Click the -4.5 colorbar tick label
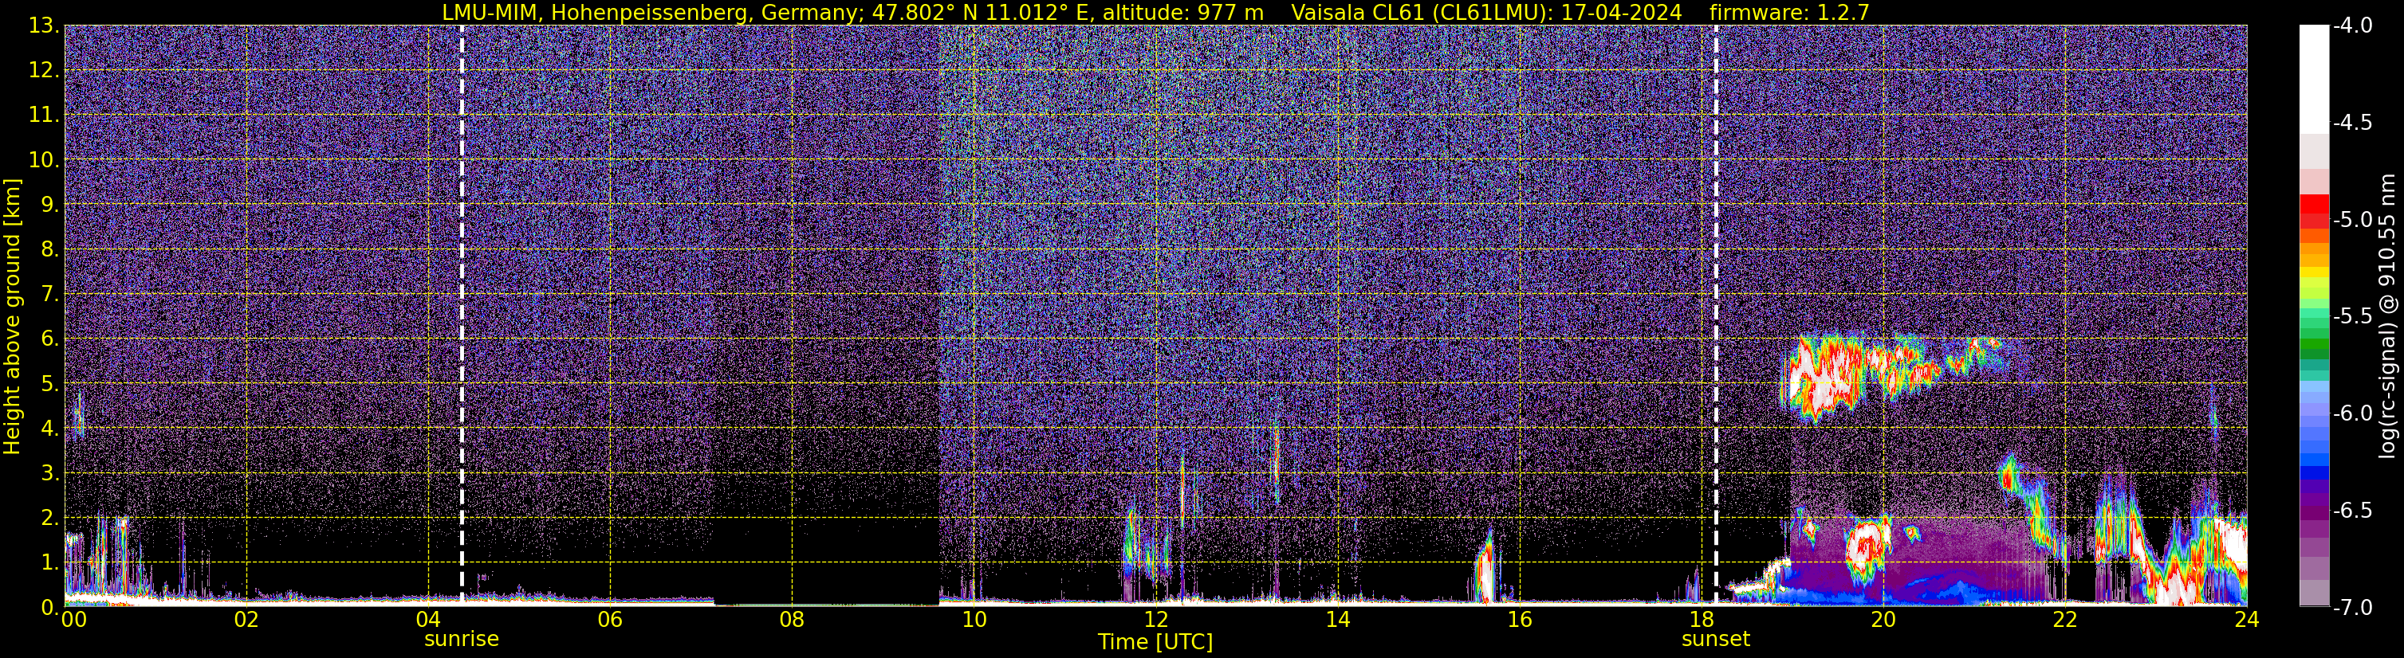2404x658 pixels. pos(2353,122)
